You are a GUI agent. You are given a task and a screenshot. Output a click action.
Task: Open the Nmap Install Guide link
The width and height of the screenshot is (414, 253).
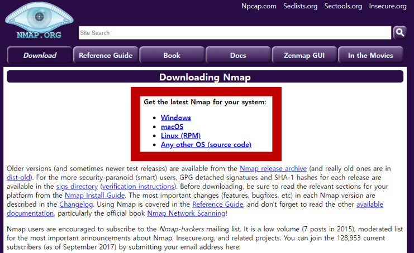tap(95, 196)
